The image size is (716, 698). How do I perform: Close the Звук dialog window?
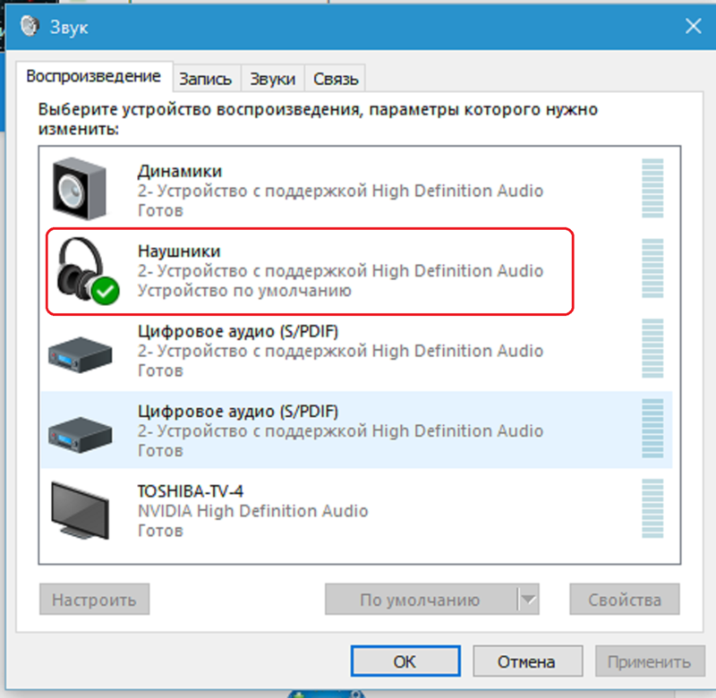click(693, 26)
